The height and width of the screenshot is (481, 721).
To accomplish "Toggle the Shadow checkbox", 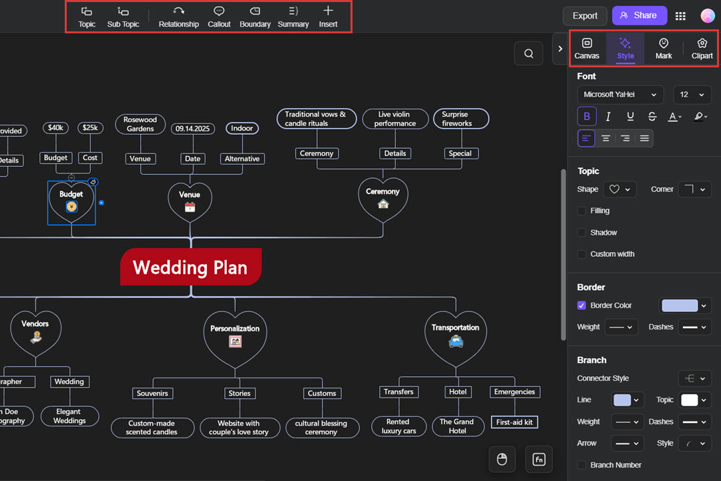I will point(581,232).
